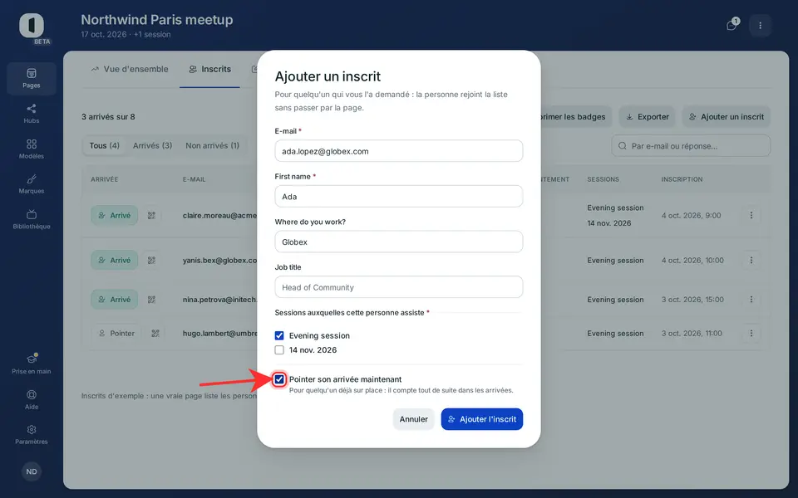The width and height of the screenshot is (798, 498).
Task: Open the header three-dot menu
Action: pos(761,26)
